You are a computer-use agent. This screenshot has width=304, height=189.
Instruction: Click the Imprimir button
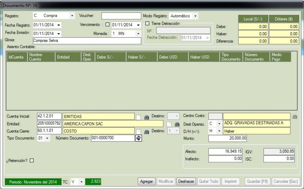pyautogui.click(x=231, y=181)
